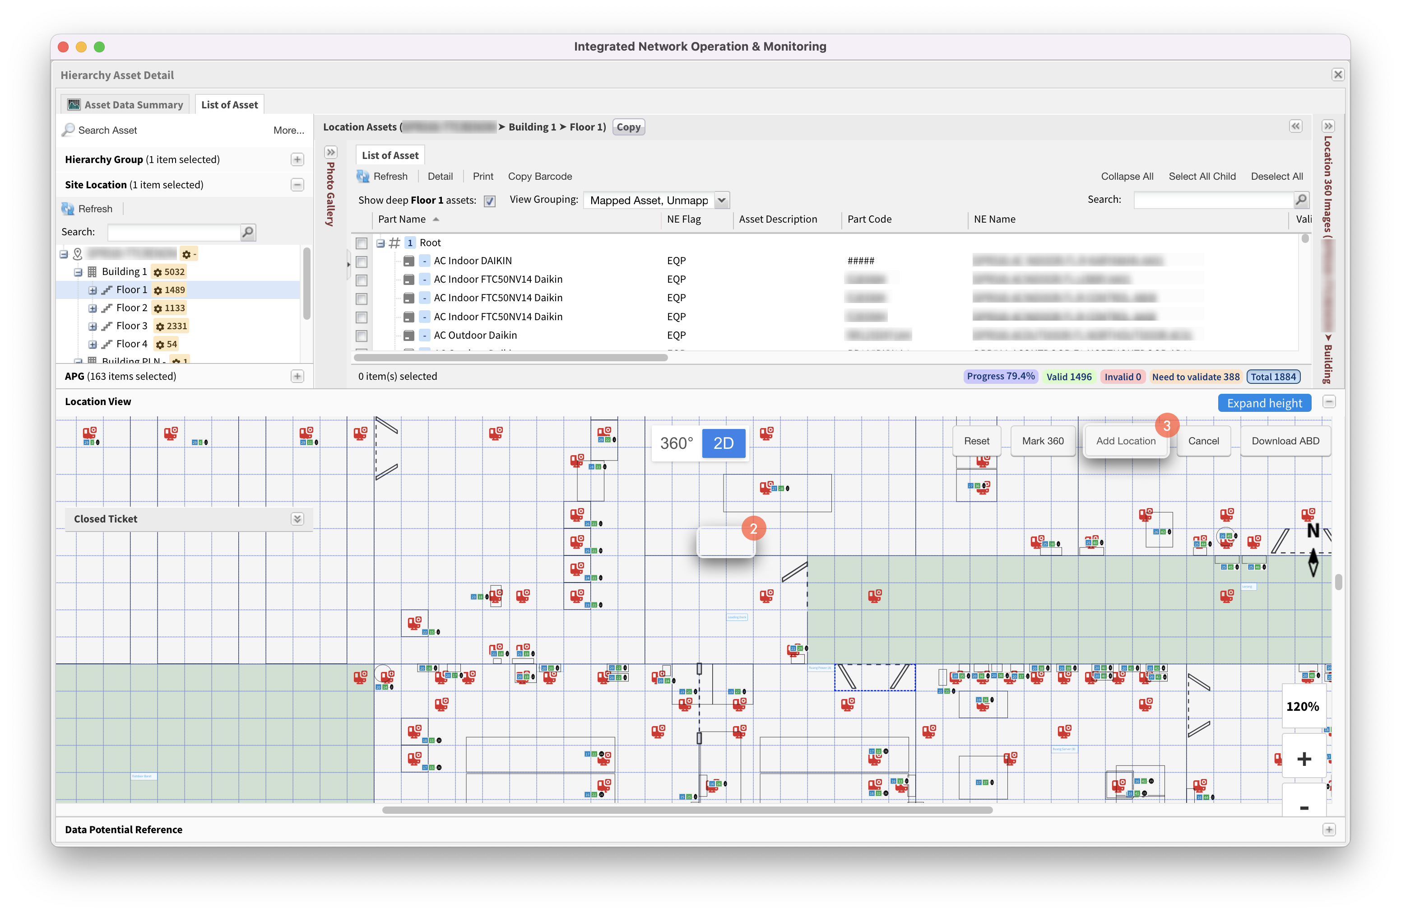This screenshot has width=1401, height=914.
Task: Click the Floor 2 stairs icon
Action: point(107,308)
